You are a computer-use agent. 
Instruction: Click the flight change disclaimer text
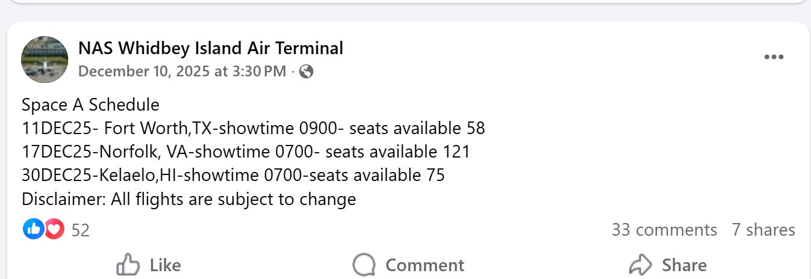(188, 199)
